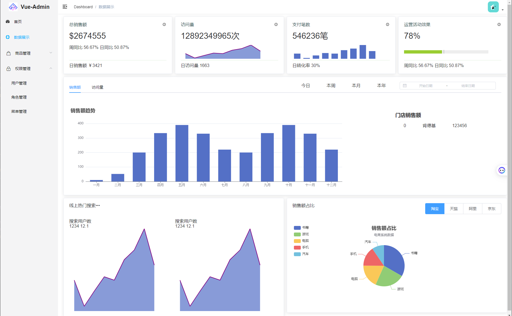Screen dimensions: 512x316
Task: Click the 开始日期 start date field
Action: click(425, 86)
